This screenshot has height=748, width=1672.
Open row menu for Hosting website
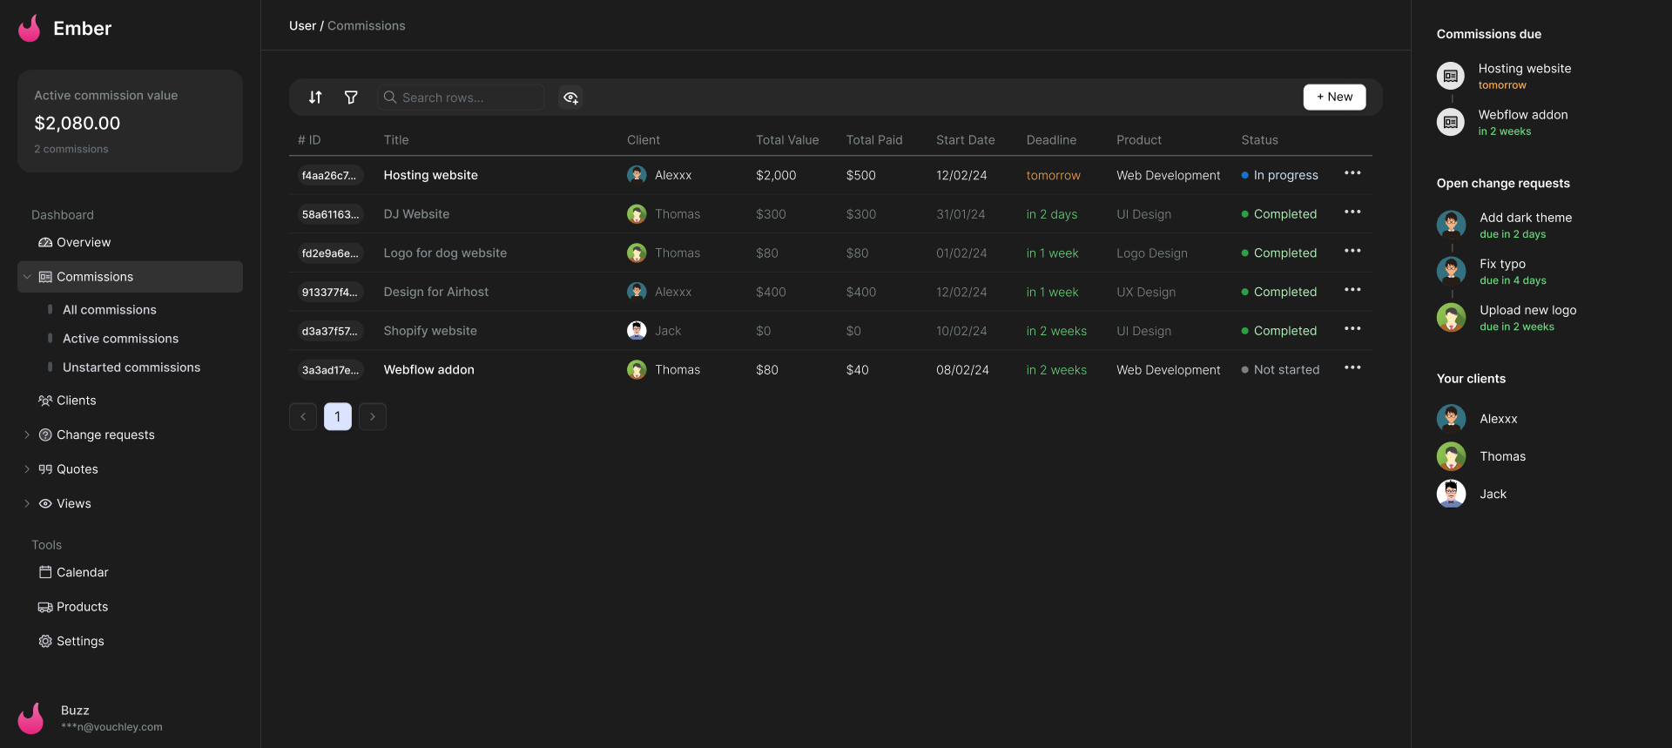1352,173
